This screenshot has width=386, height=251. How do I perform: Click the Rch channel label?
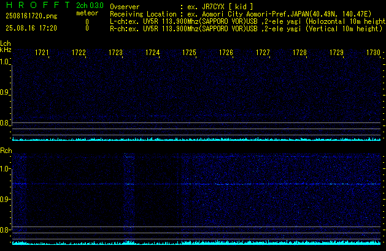6,151
